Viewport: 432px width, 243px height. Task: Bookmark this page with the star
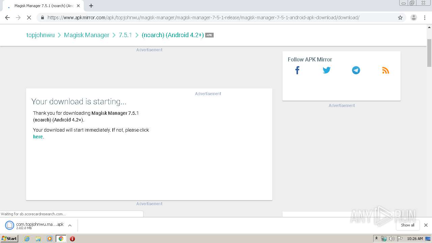(400, 18)
